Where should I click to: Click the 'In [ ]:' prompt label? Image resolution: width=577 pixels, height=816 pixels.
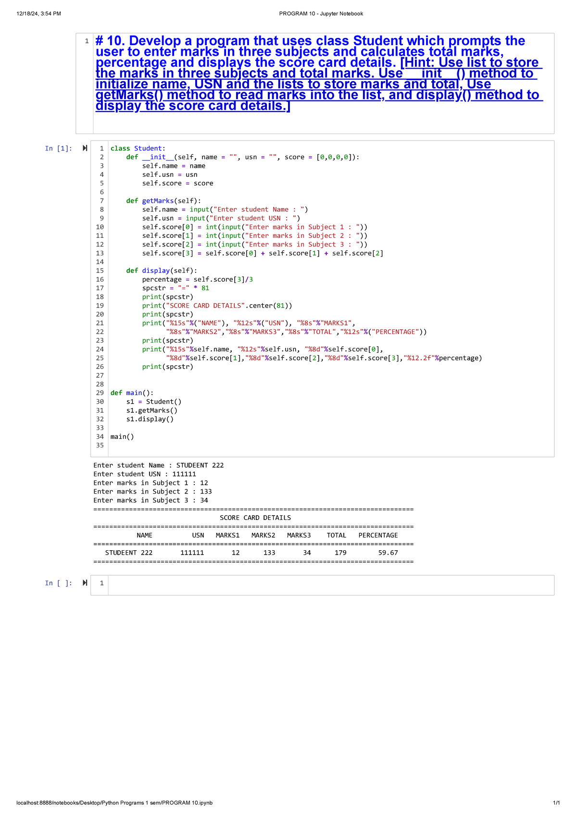(x=59, y=583)
